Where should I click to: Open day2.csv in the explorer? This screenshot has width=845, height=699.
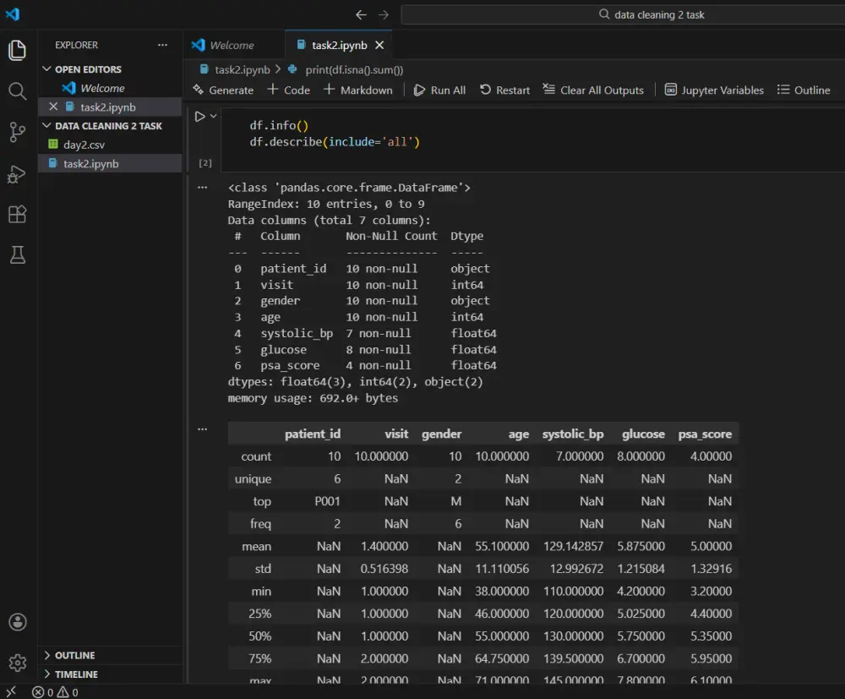[84, 145]
